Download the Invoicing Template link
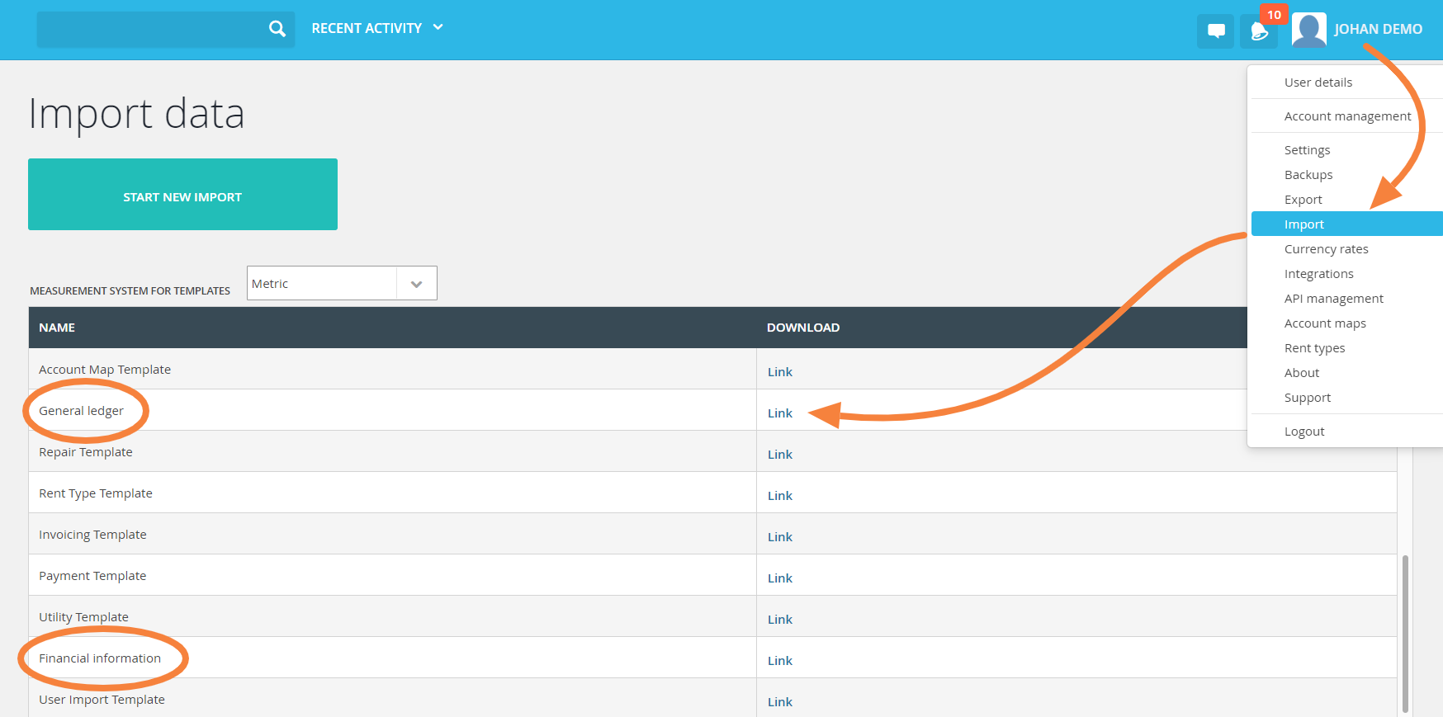This screenshot has width=1443, height=717. pyautogui.click(x=779, y=537)
